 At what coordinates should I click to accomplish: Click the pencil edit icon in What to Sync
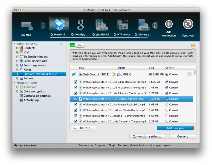click(x=61, y=44)
